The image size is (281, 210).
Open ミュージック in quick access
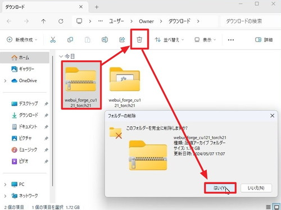[x=25, y=150]
